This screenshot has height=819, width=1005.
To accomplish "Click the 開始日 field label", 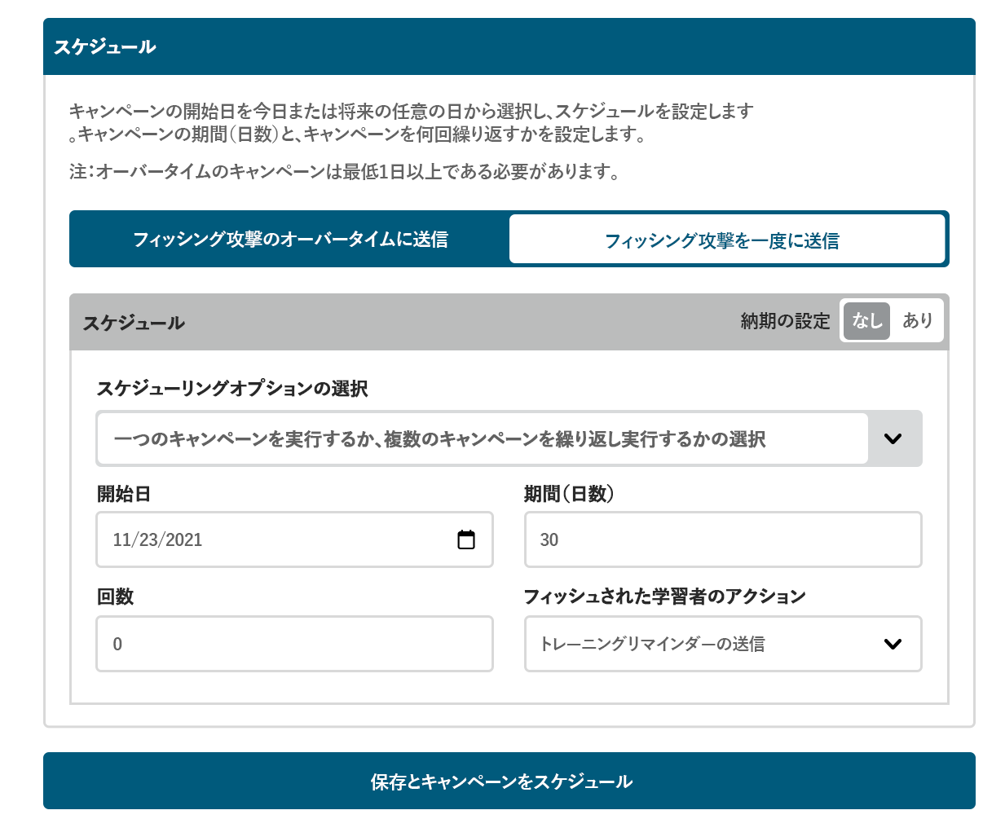I will coord(124,494).
